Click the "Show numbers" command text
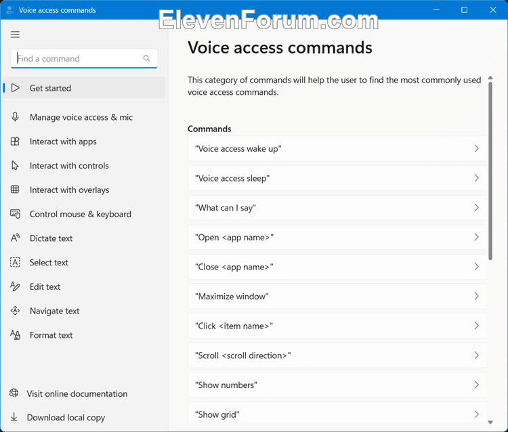 (226, 385)
